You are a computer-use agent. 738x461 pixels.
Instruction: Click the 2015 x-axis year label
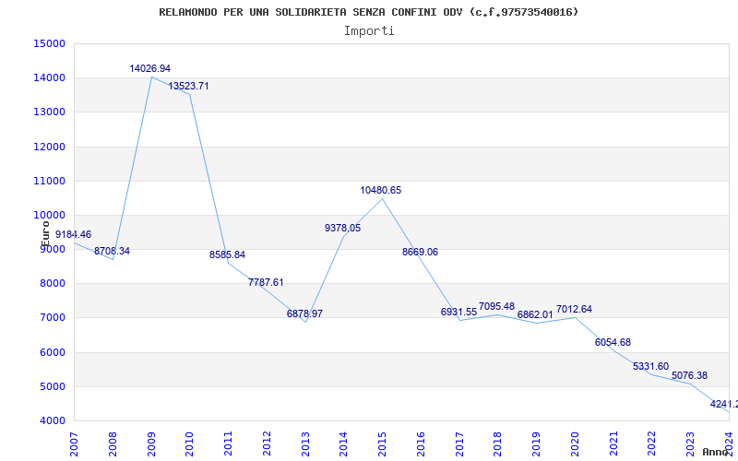(383, 444)
